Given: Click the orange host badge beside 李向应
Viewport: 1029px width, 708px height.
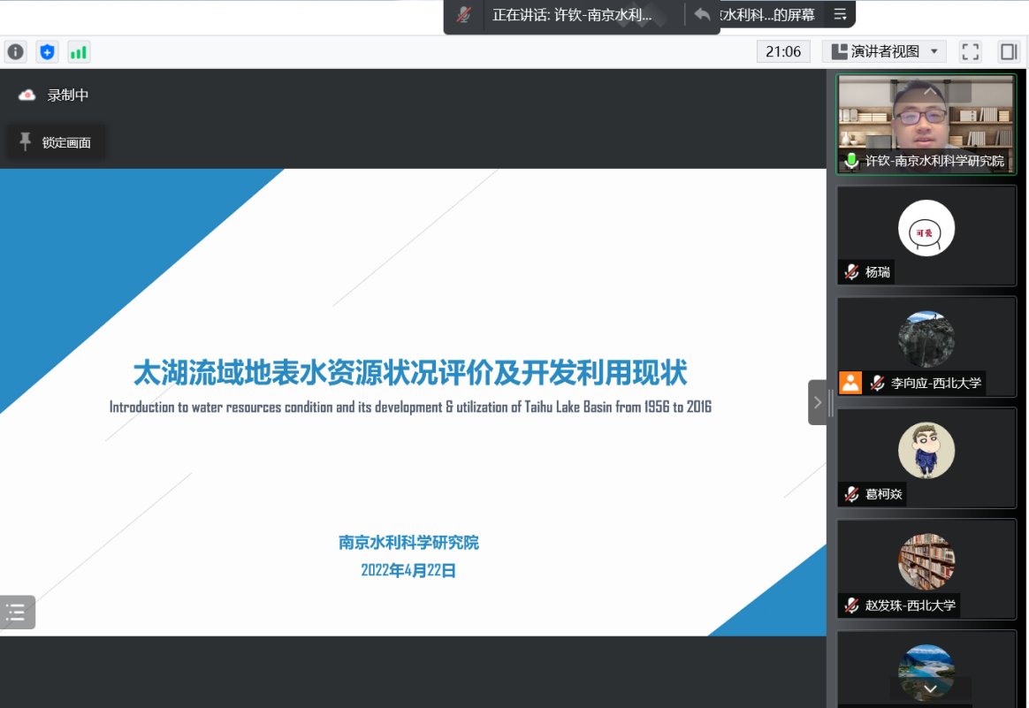Looking at the screenshot, I should (x=850, y=383).
